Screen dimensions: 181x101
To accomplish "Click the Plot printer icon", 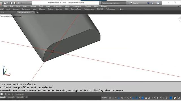I will [x=18, y=3].
